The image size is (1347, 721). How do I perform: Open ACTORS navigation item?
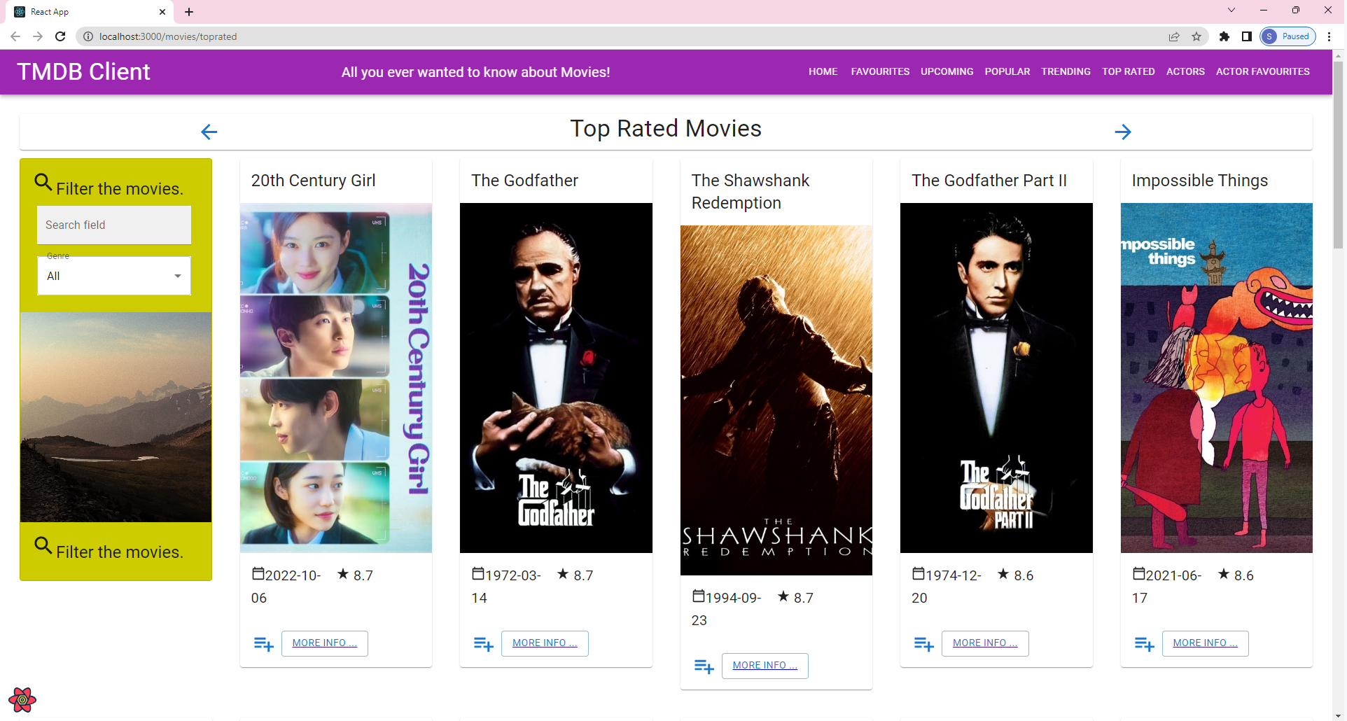[x=1185, y=71]
